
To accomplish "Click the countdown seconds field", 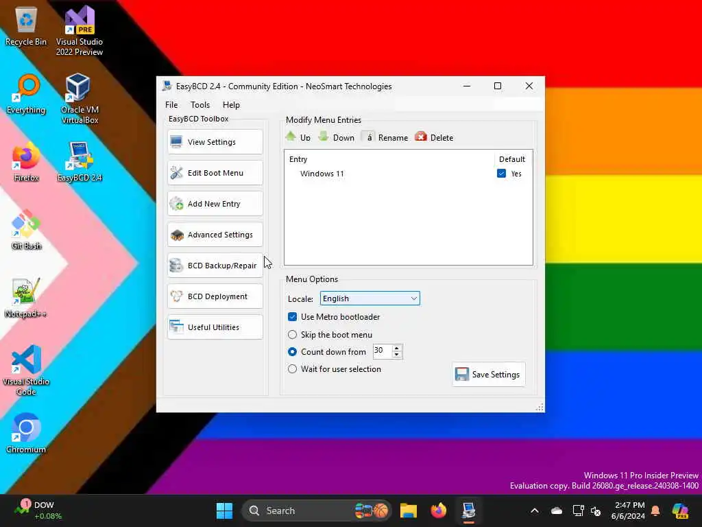I will point(383,351).
